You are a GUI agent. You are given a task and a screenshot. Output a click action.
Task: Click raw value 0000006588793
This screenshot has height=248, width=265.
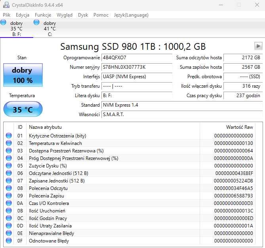point(234,196)
